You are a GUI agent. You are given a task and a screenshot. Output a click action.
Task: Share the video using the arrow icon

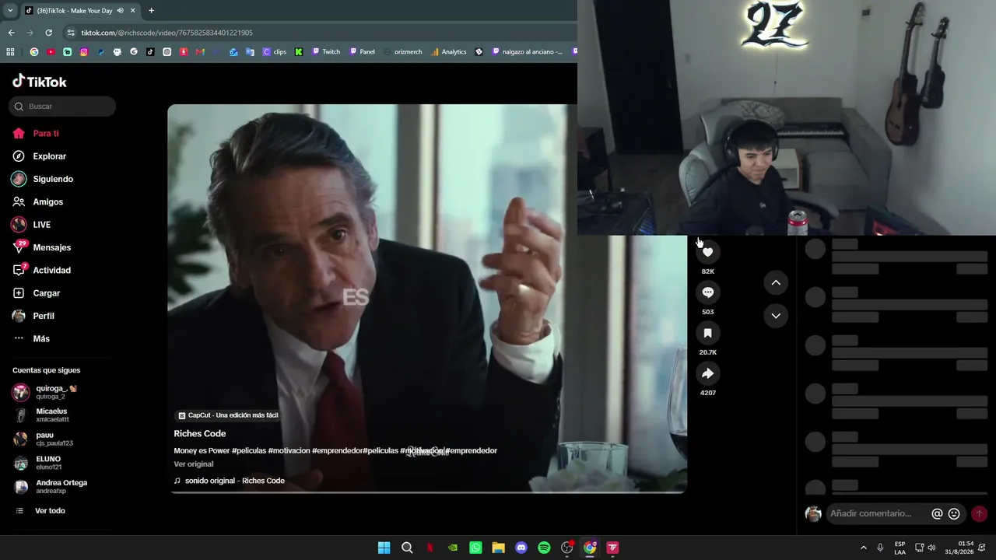point(707,373)
